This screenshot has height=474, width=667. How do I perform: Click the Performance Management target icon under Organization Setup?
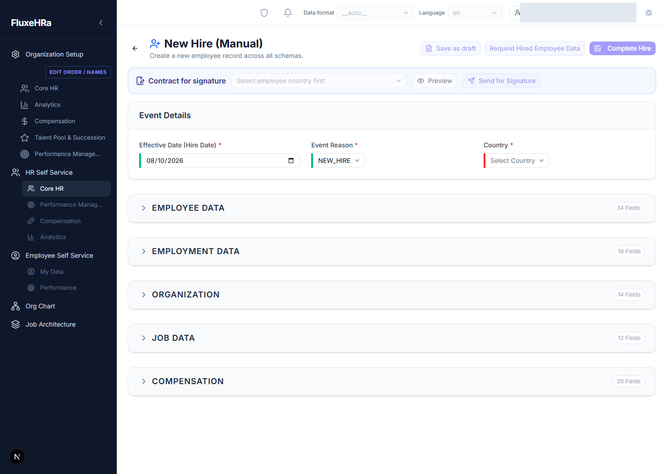[25, 154]
